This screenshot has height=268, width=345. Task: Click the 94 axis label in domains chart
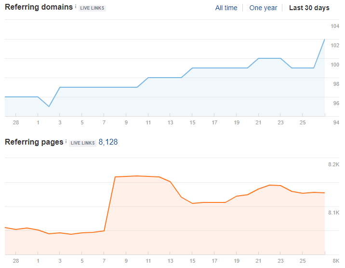[x=336, y=122]
